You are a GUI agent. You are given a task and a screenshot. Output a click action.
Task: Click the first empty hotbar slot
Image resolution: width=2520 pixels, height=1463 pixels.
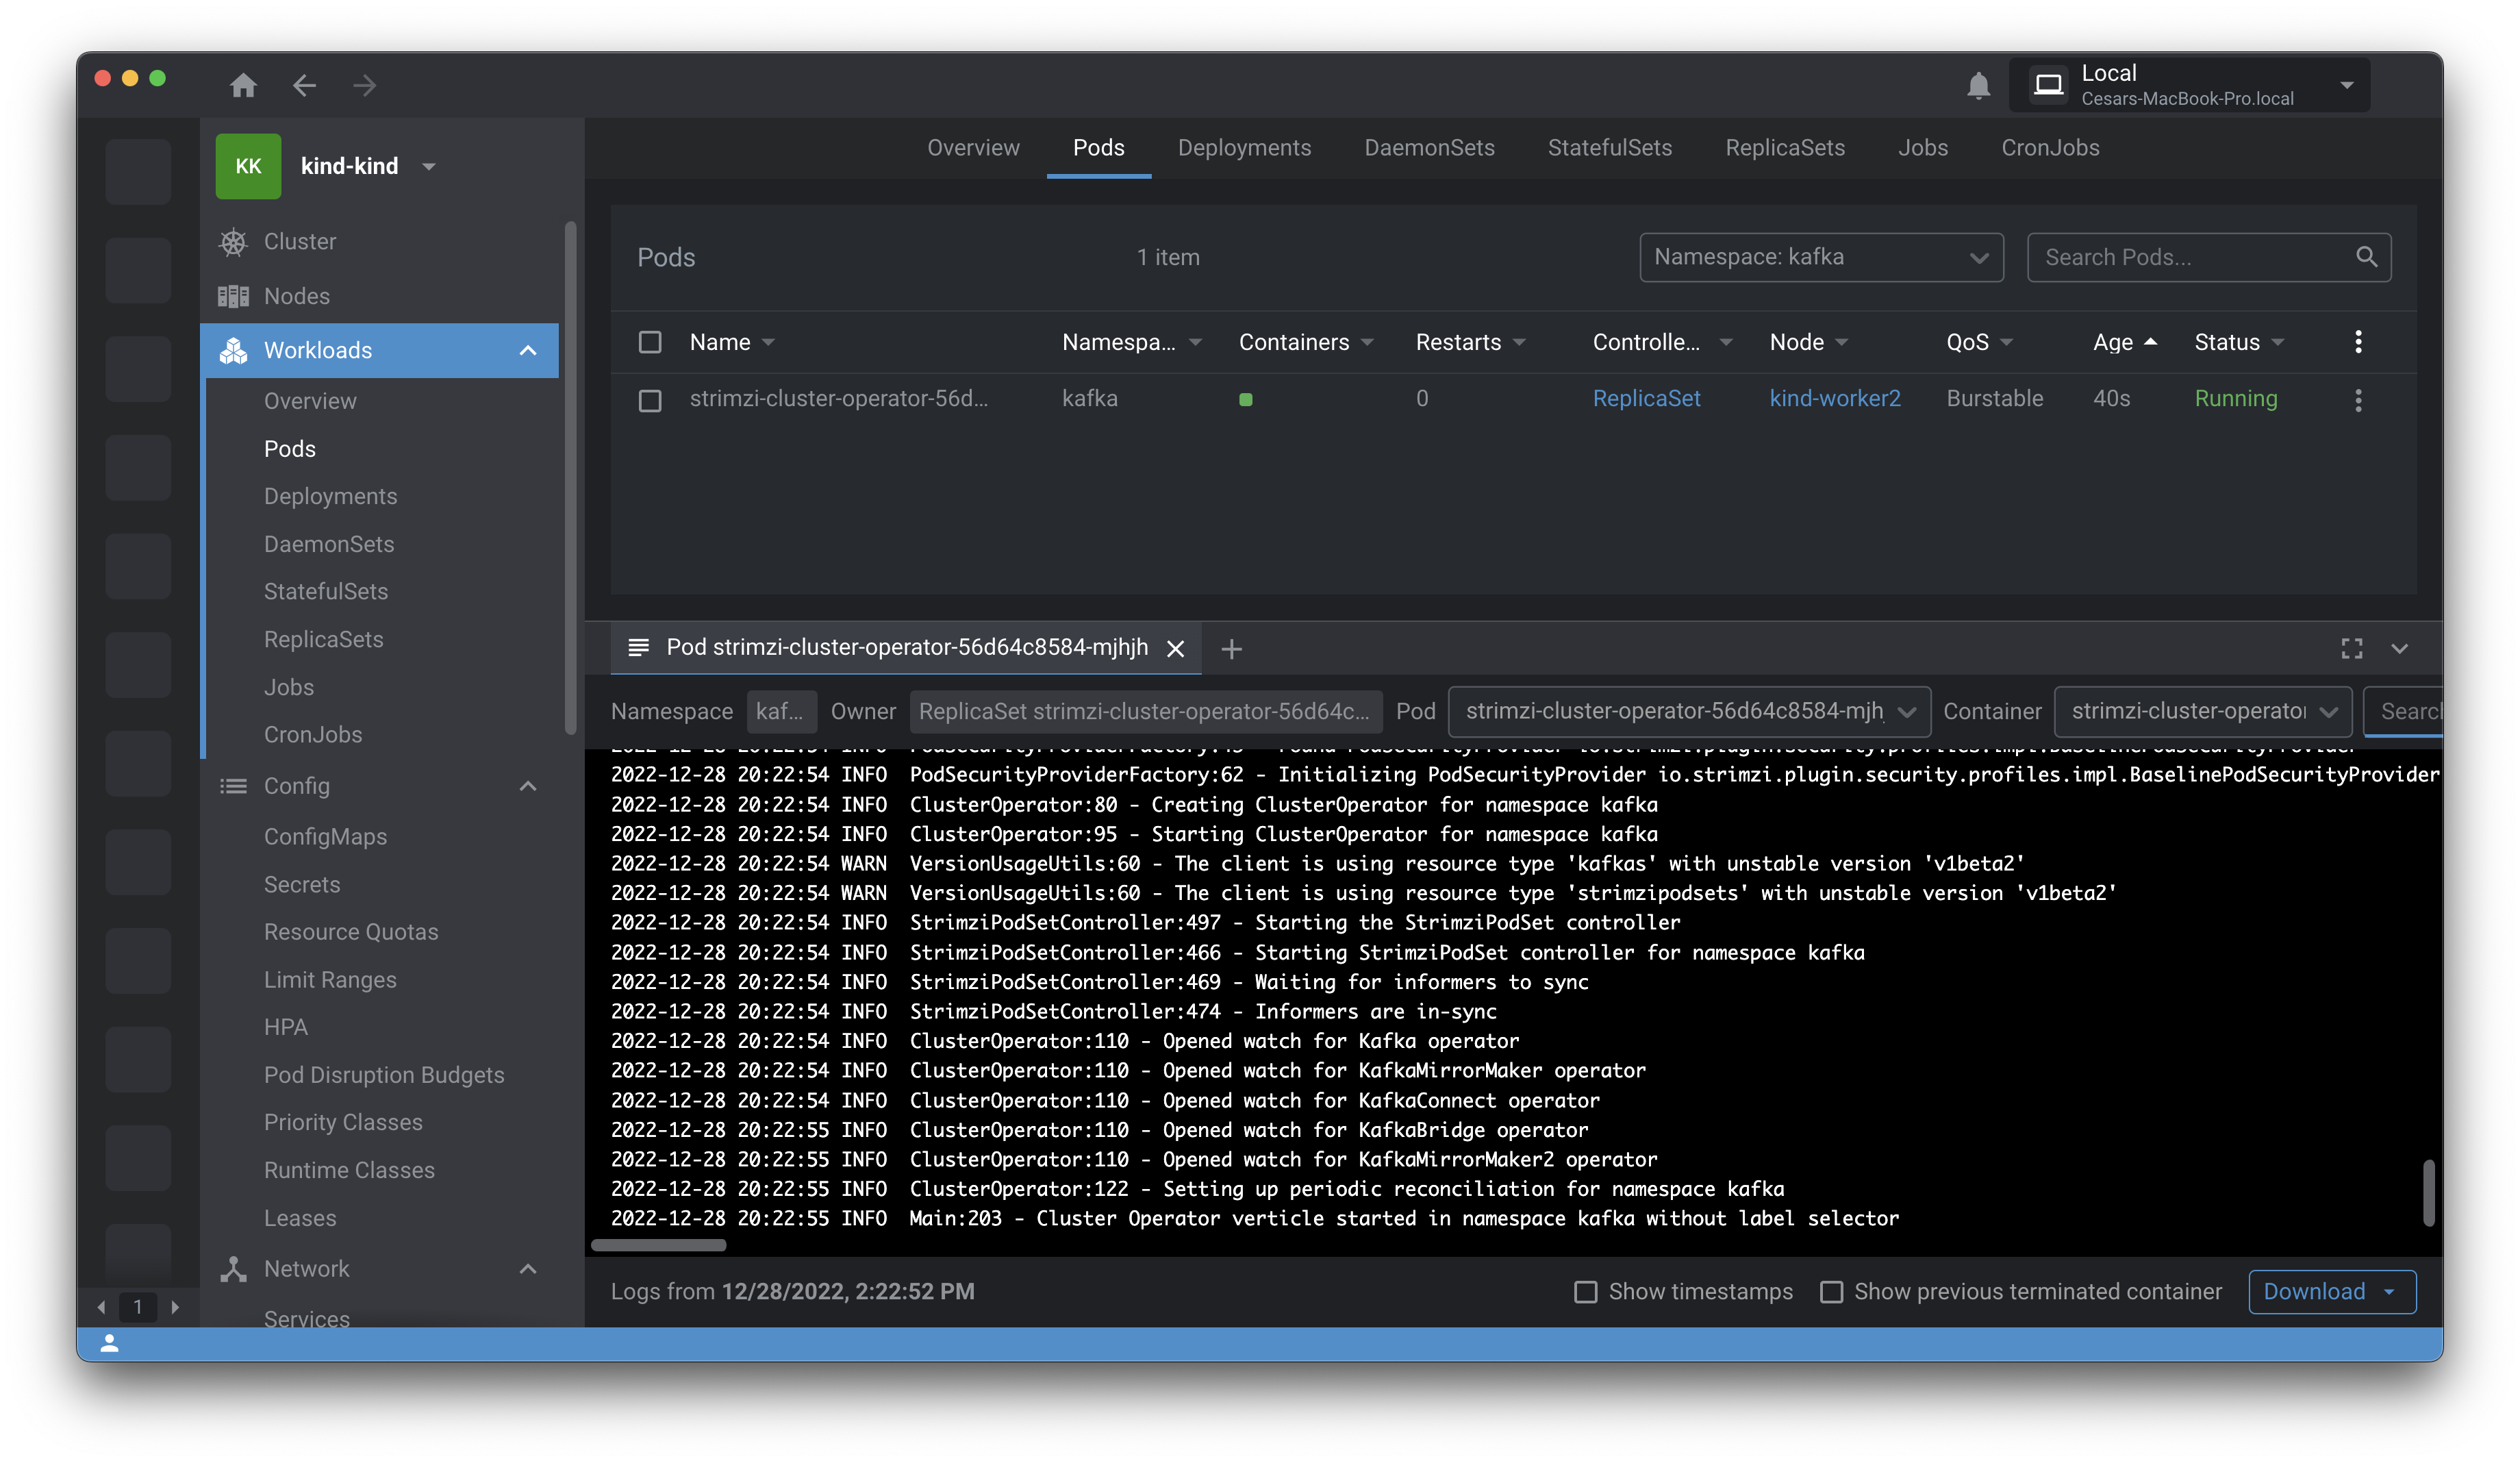(x=138, y=171)
